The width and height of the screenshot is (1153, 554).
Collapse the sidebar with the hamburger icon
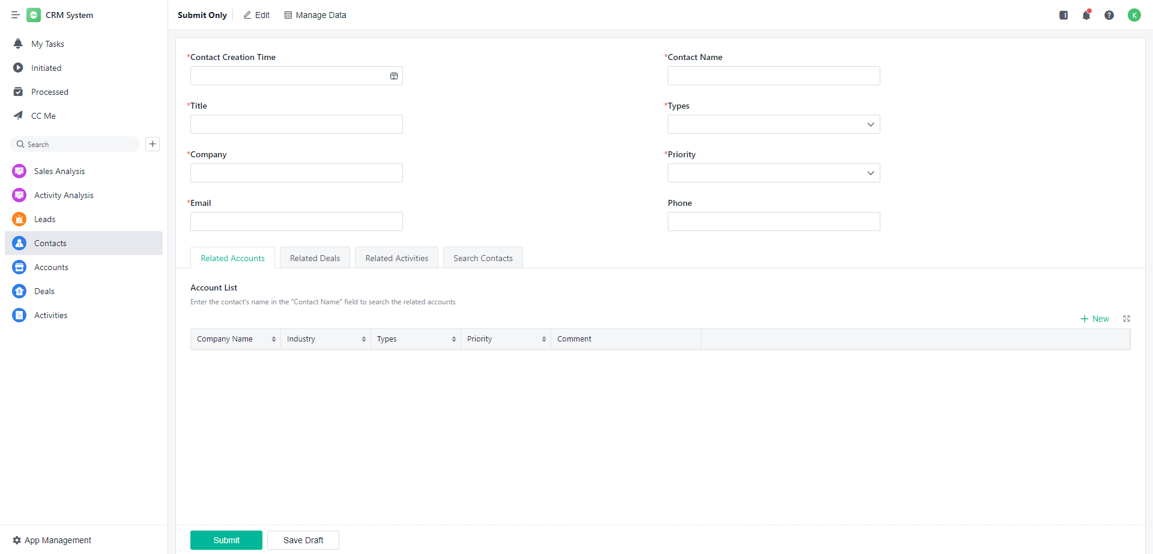pos(16,15)
